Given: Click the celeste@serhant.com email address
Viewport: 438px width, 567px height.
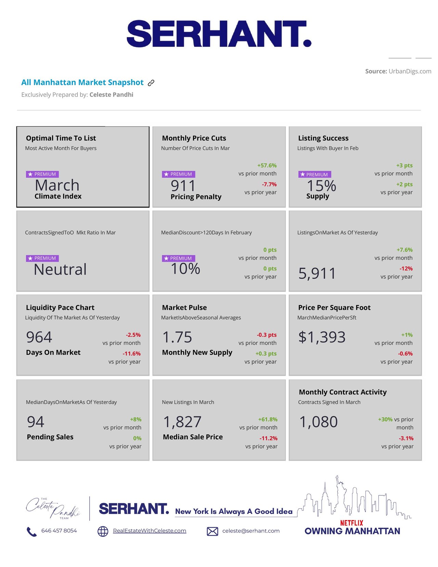Looking at the screenshot, I should pos(251,531).
